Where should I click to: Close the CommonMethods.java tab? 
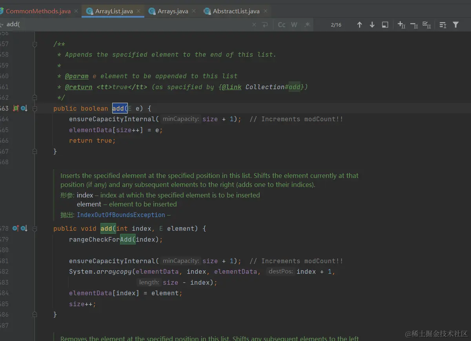76,11
